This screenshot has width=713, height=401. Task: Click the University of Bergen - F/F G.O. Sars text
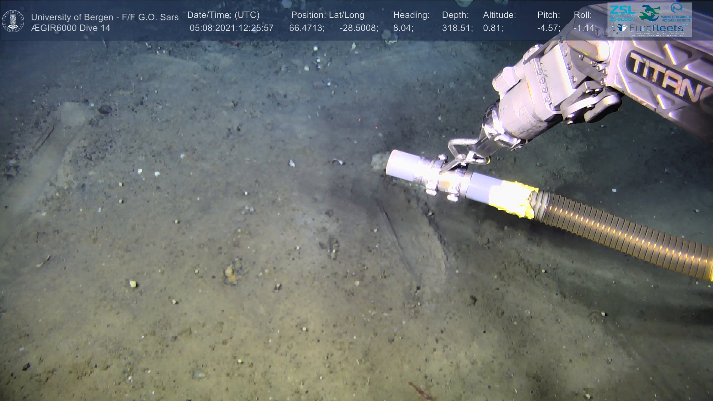105,17
